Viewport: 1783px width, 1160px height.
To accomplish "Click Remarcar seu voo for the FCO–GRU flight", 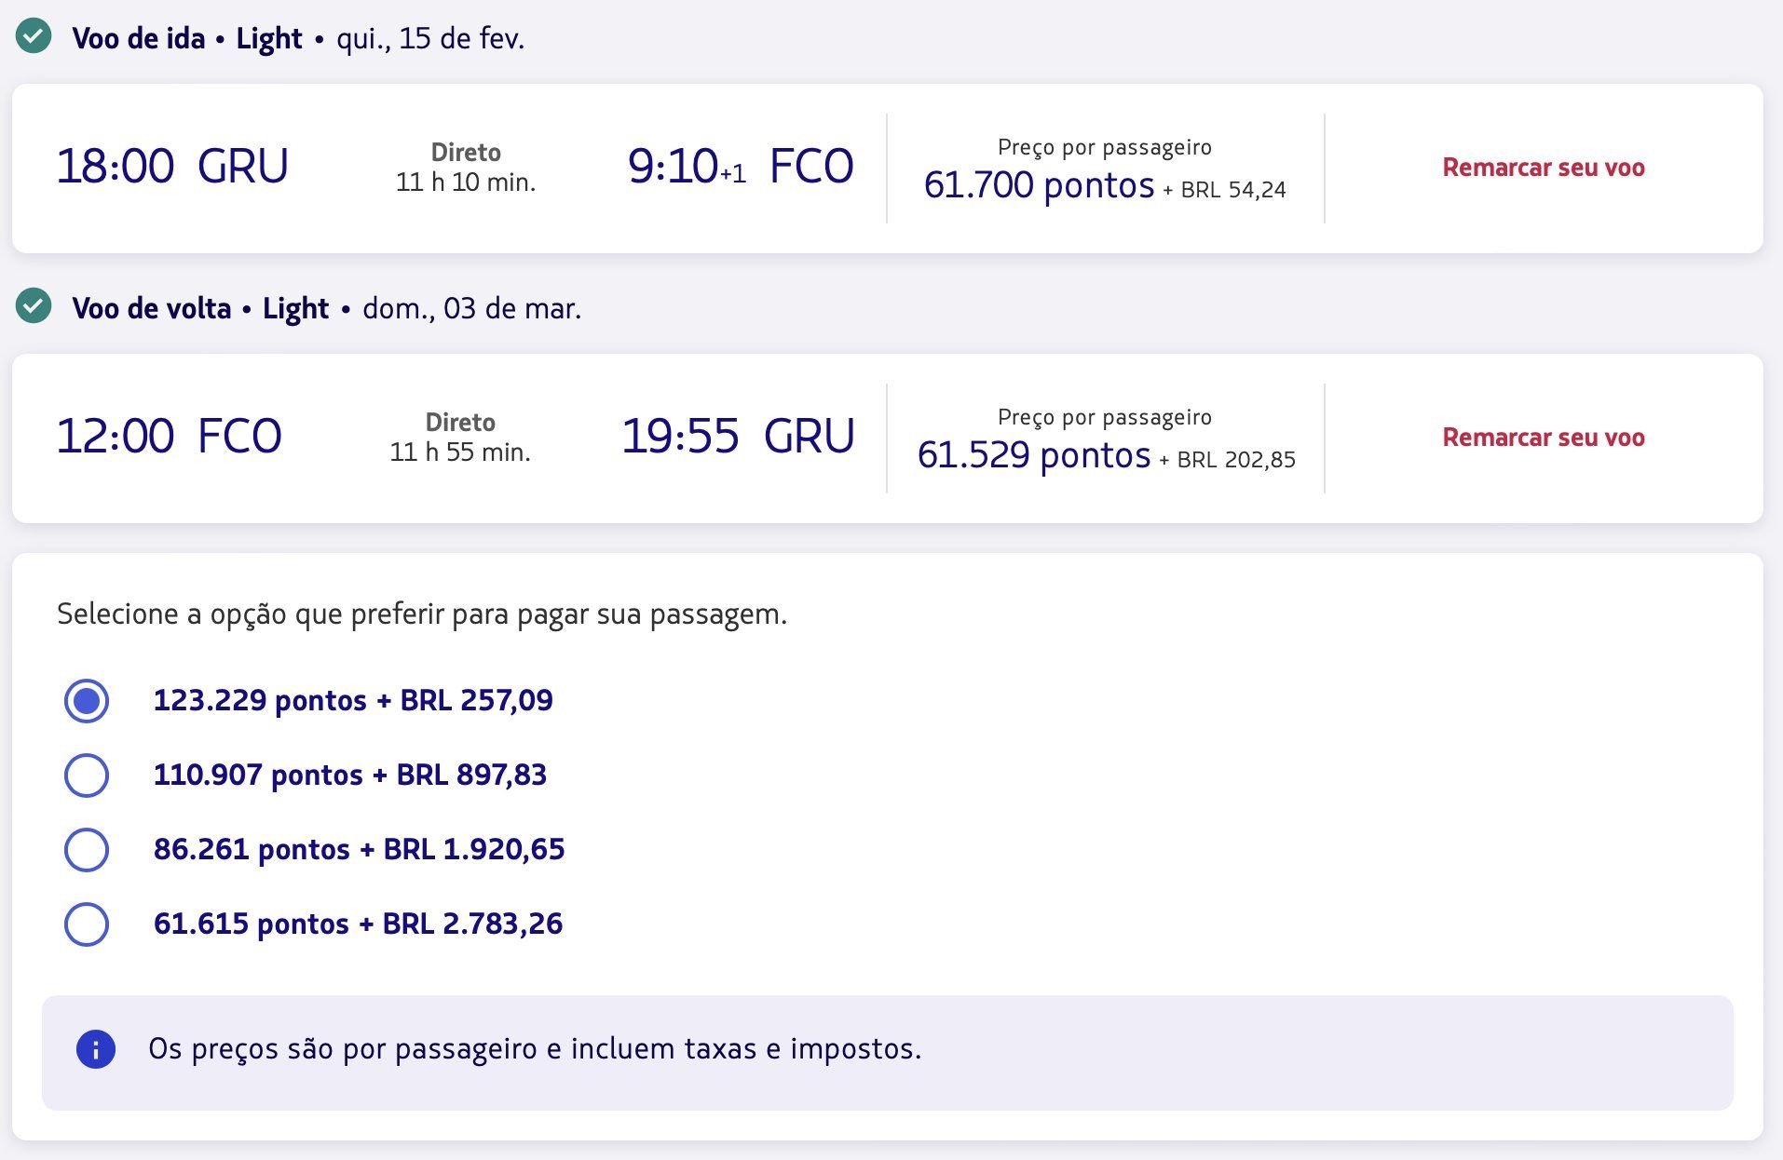I will pos(1543,438).
